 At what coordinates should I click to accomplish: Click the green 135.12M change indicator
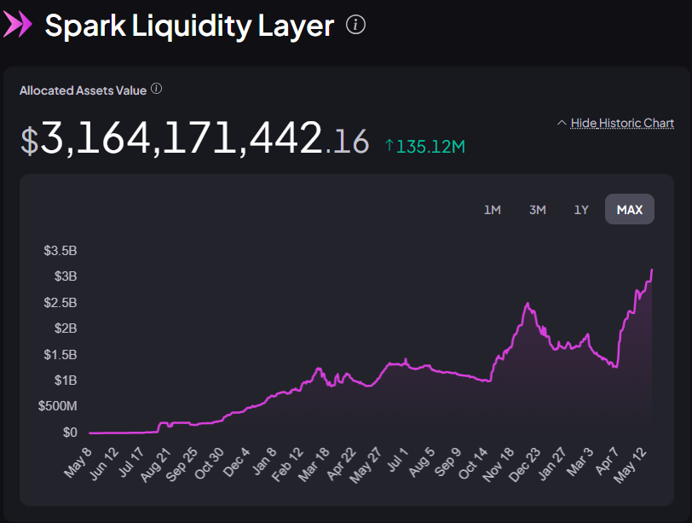(425, 146)
